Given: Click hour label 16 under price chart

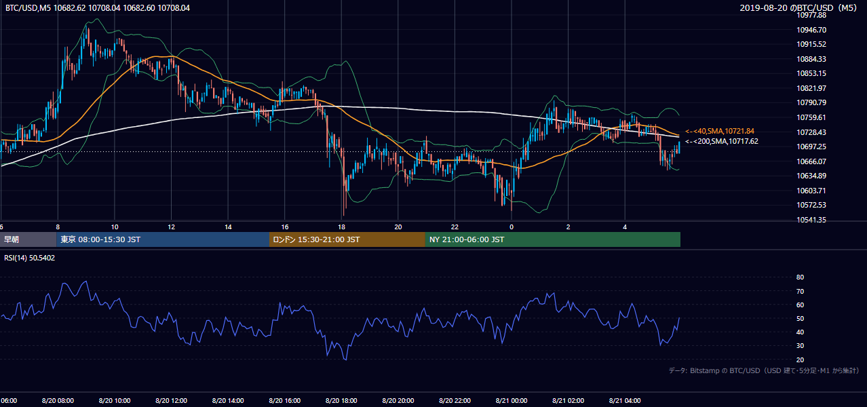Looking at the screenshot, I should tap(285, 227).
